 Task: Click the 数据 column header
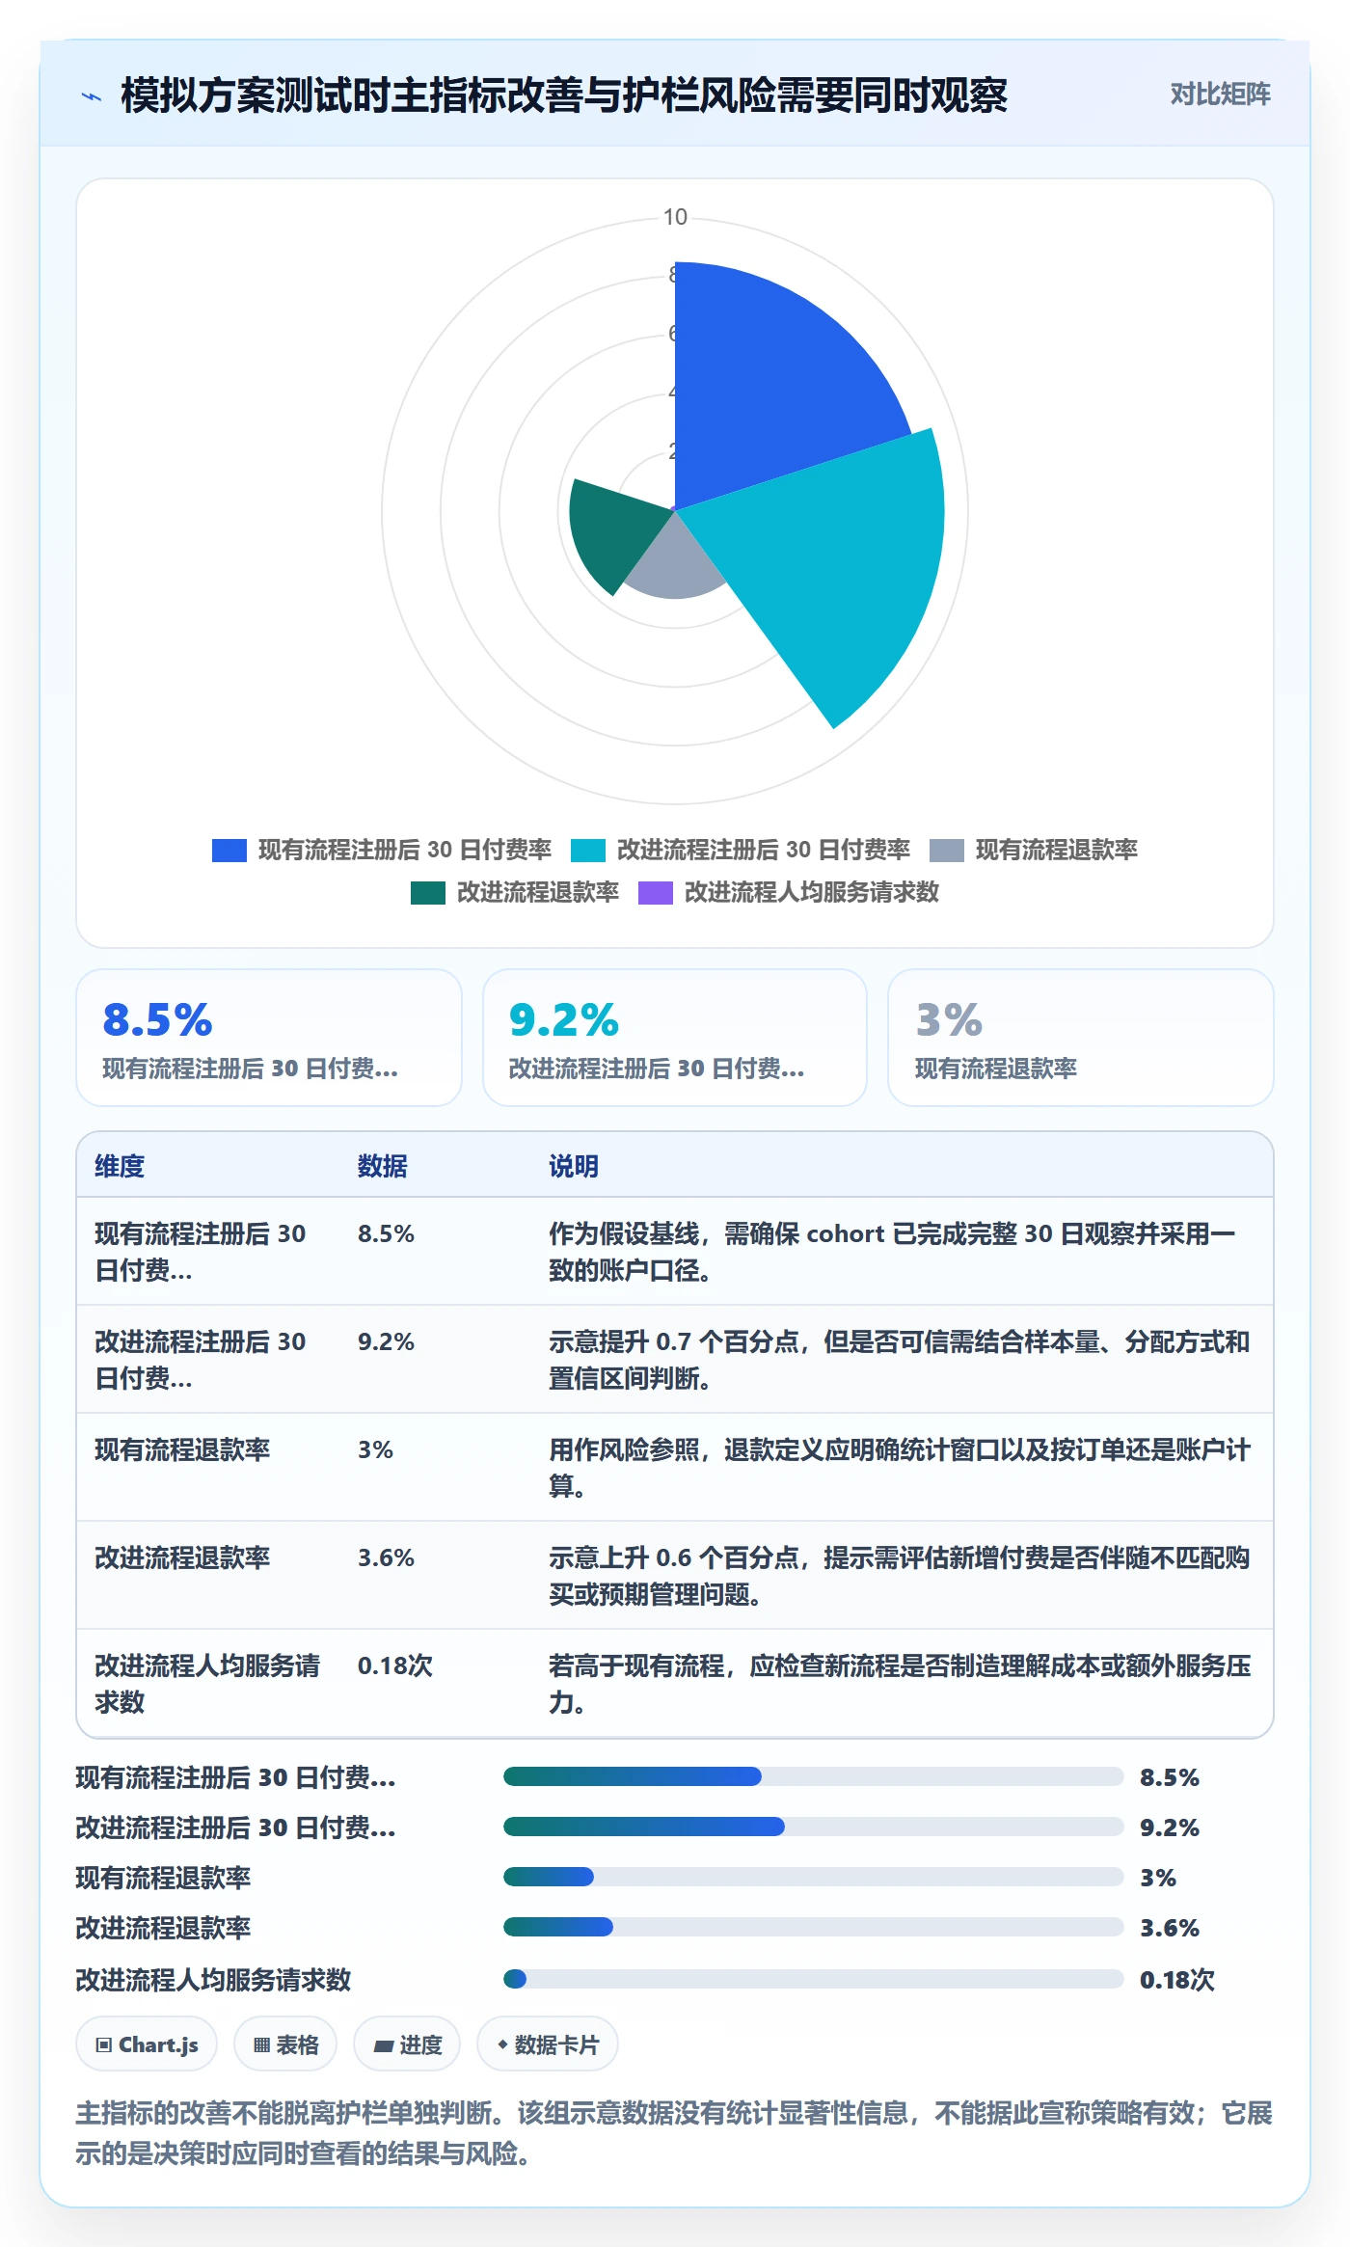click(383, 1166)
